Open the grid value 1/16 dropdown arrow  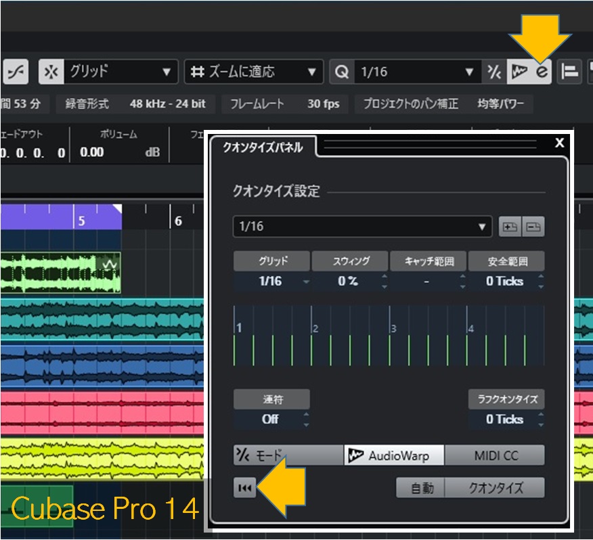pos(306,282)
